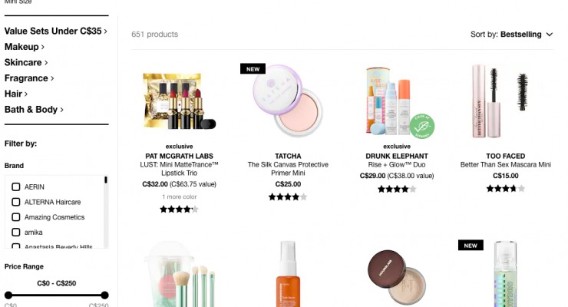Click NEW badge on the Hydro product
The width and height of the screenshot is (568, 307).
click(471, 245)
